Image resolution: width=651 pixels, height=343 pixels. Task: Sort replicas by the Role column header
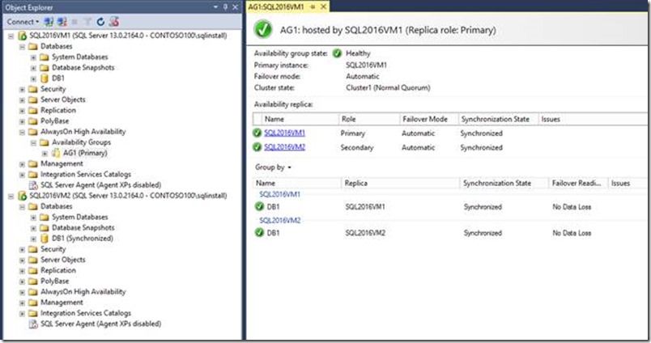pyautogui.click(x=369, y=119)
